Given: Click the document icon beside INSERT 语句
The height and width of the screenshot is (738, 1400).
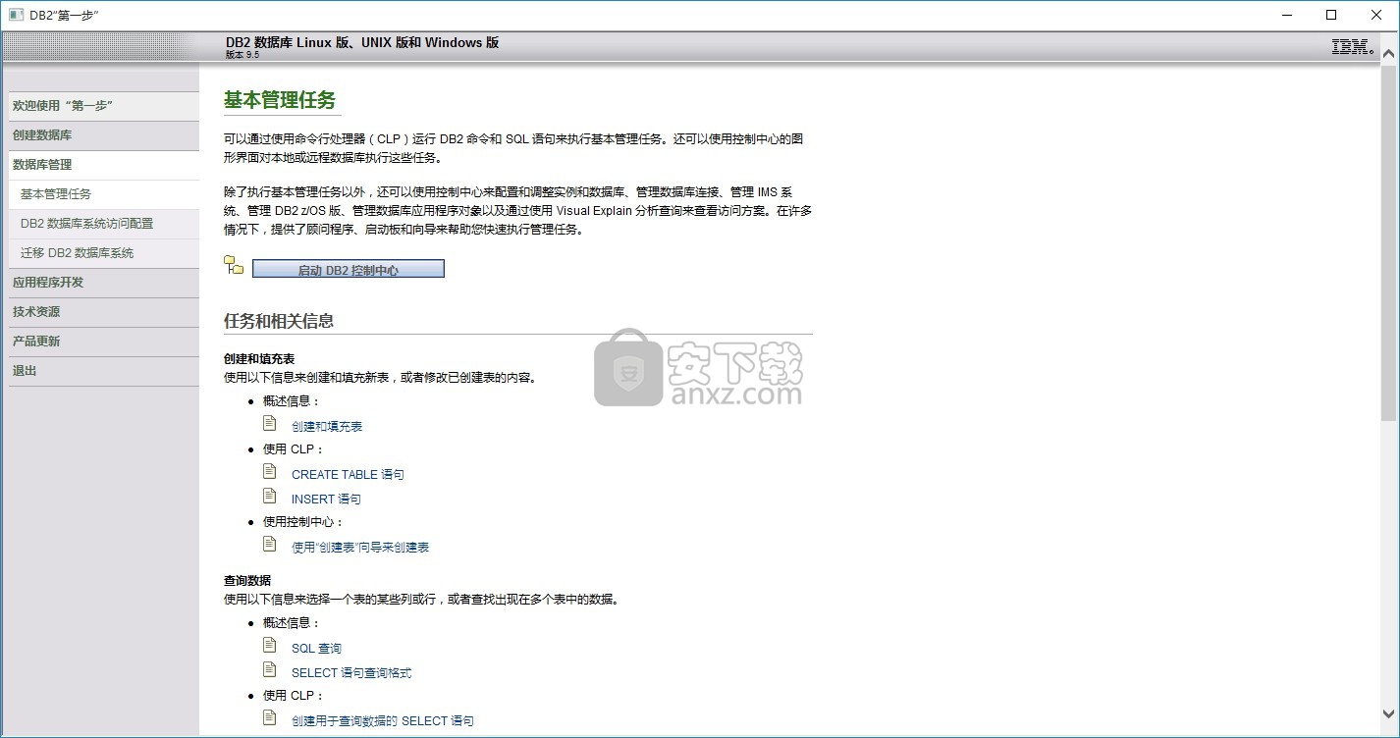Looking at the screenshot, I should click(269, 496).
